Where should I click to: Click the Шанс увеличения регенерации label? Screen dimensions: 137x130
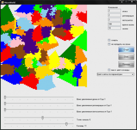click(x=94, y=105)
